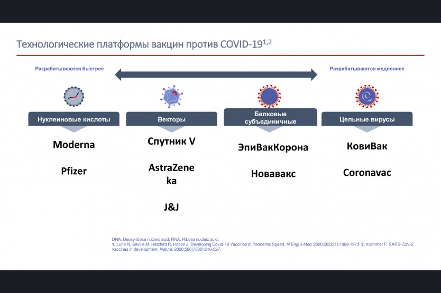Click the КовиВак vaccine name
Image resolution: width=441 pixels, height=293 pixels.
click(x=367, y=146)
